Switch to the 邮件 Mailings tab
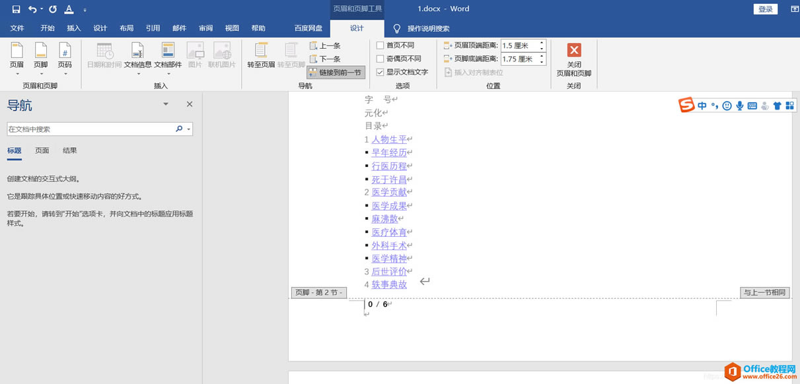 pyautogui.click(x=179, y=28)
